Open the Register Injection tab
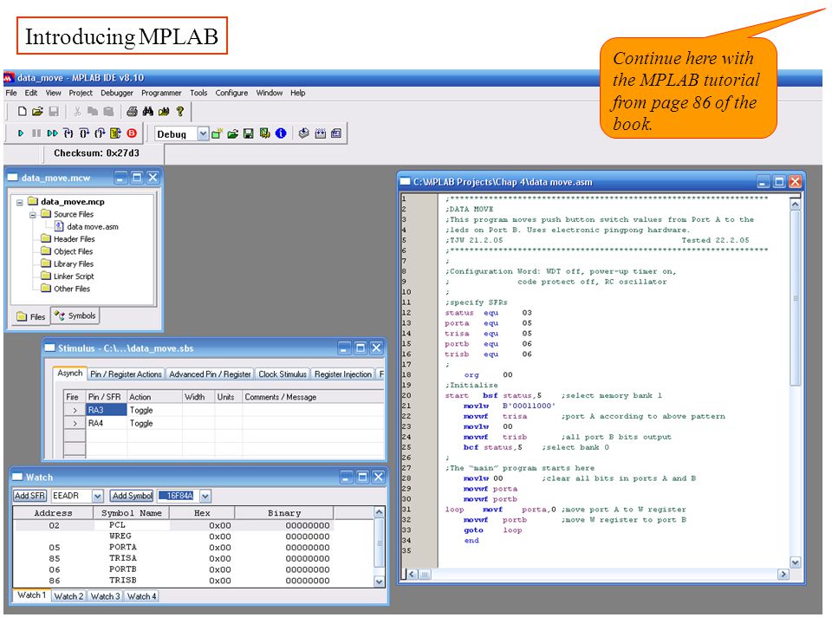Screen dimensions: 832x624 (343, 374)
